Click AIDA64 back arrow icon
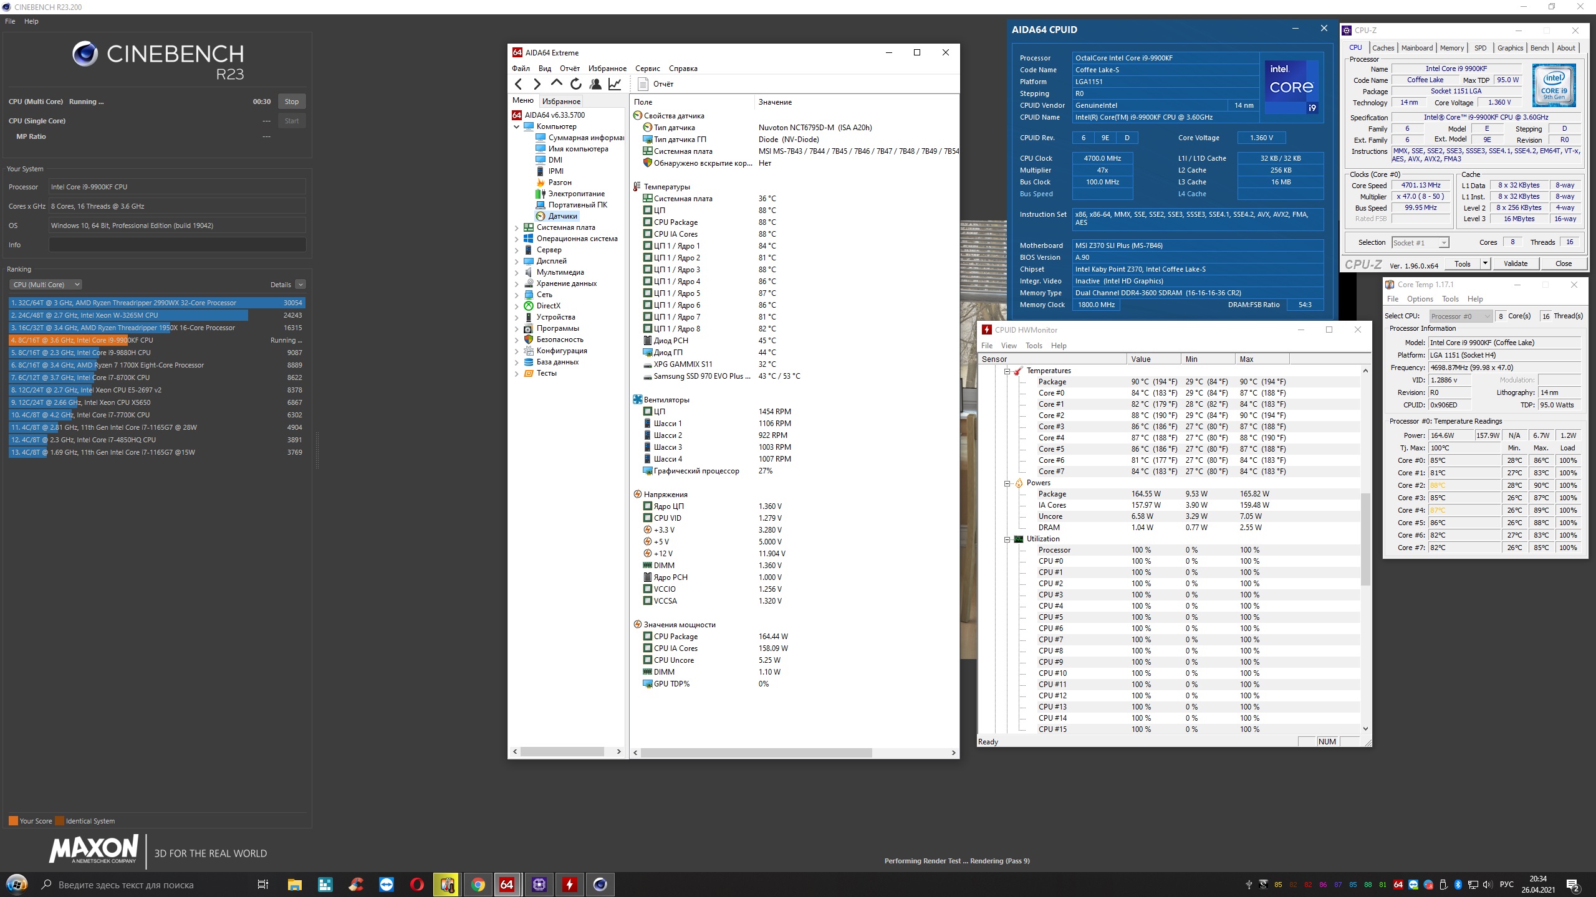Screen dimensions: 1596x897 [518, 84]
